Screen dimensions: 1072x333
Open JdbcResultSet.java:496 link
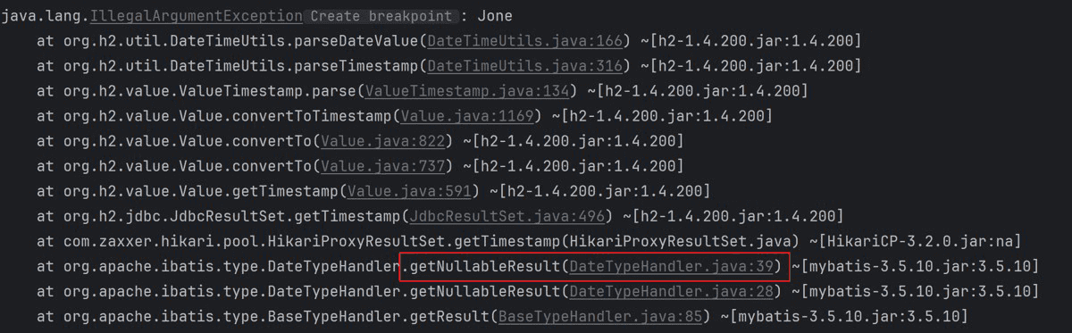507,216
